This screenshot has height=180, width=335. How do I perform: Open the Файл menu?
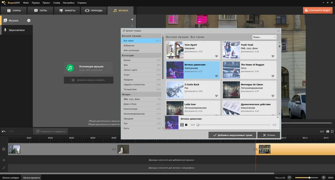click(26, 3)
